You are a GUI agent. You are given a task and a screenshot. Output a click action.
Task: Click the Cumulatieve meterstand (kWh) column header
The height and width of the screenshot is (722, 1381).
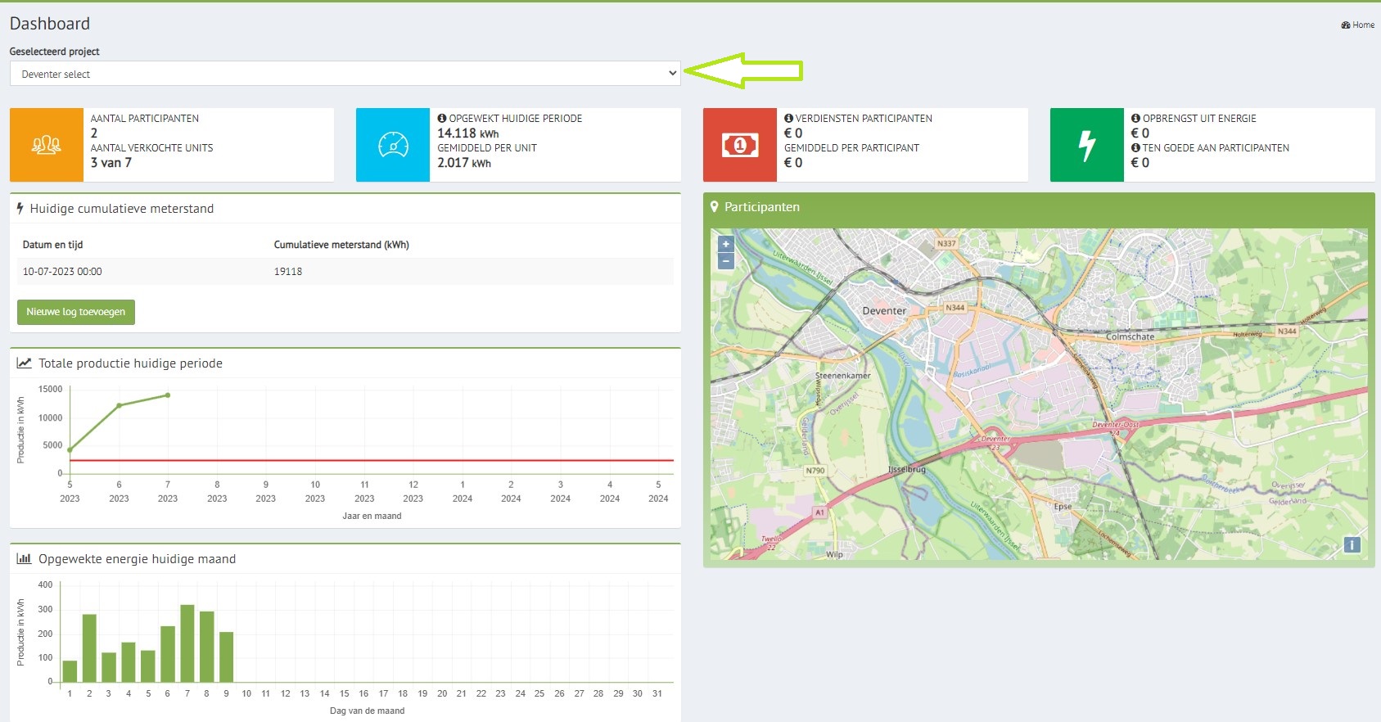(x=341, y=245)
